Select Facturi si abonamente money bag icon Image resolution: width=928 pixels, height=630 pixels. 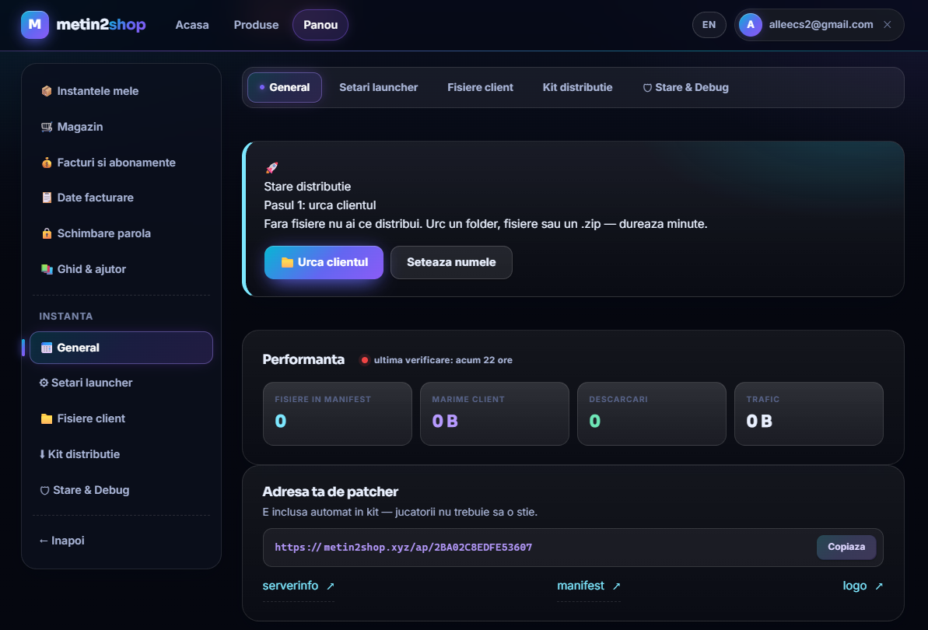(46, 163)
